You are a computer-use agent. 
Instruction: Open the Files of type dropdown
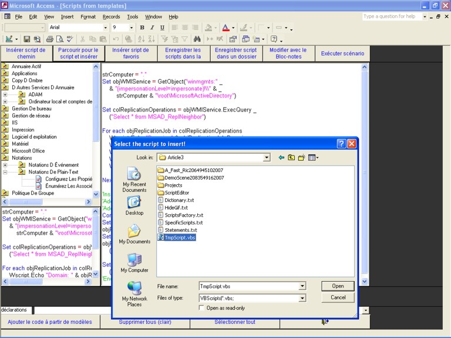302,298
